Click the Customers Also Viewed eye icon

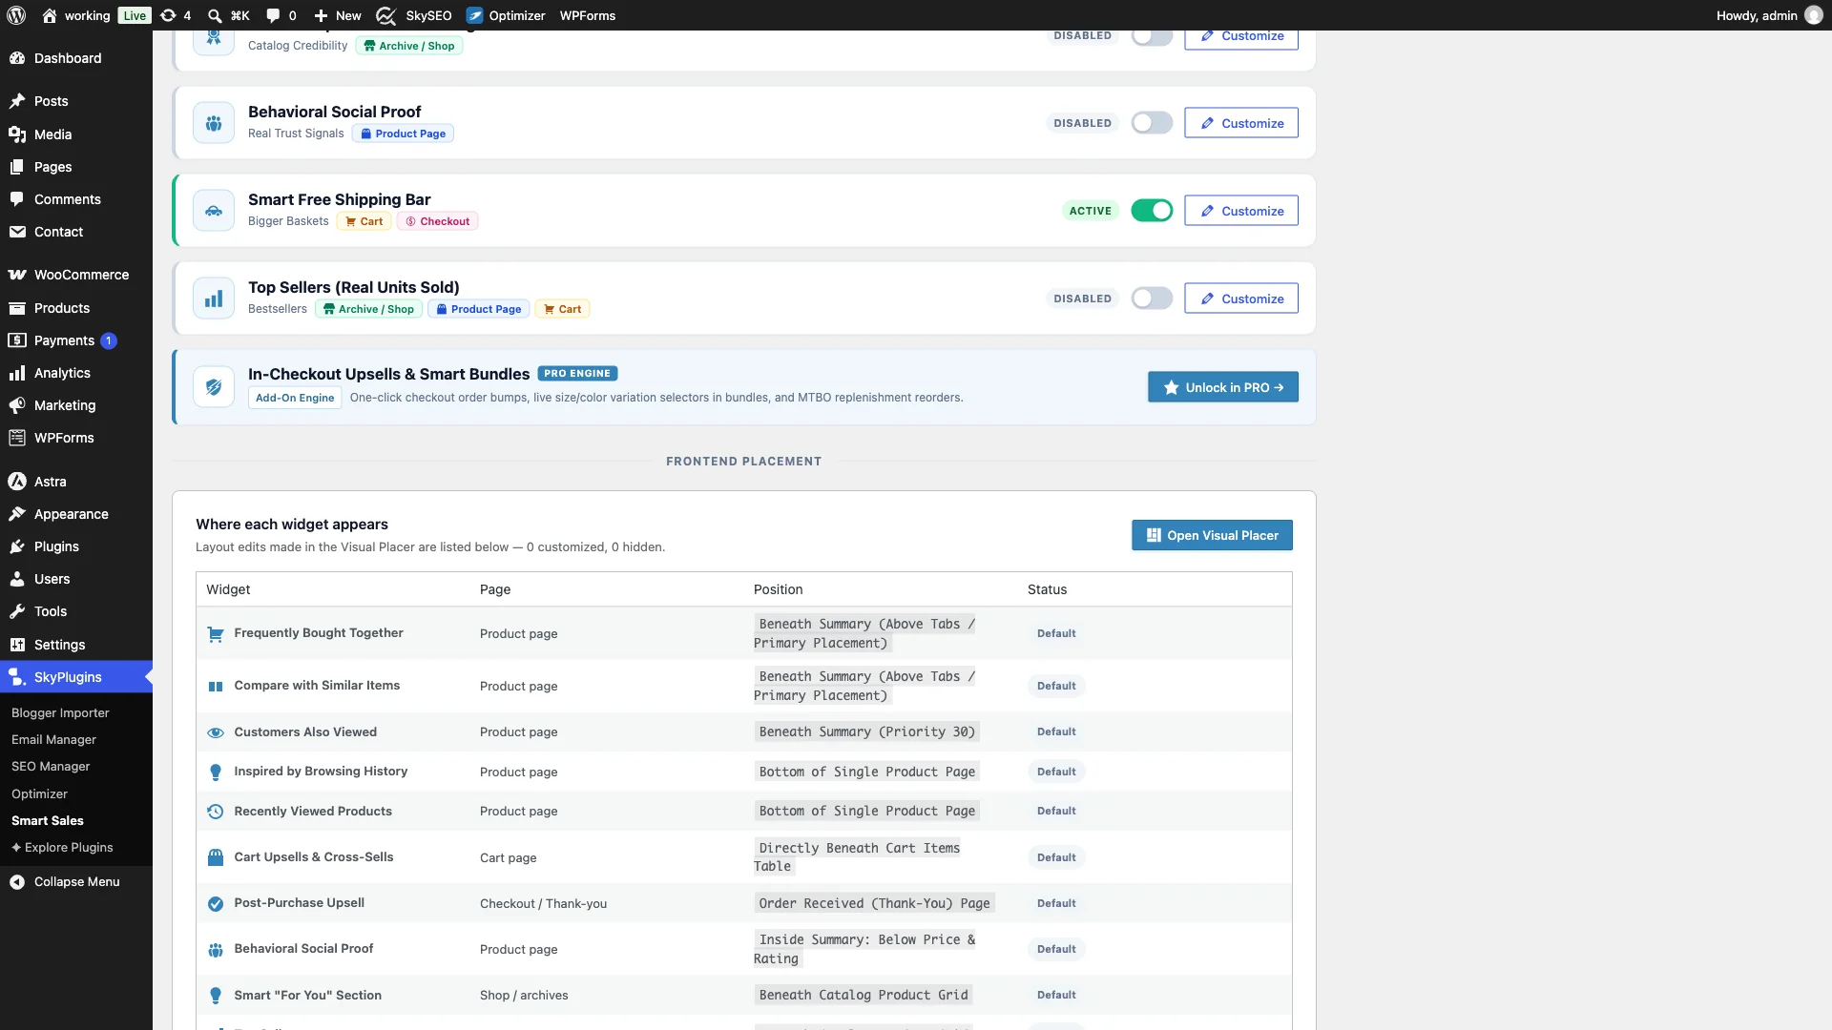(x=216, y=732)
